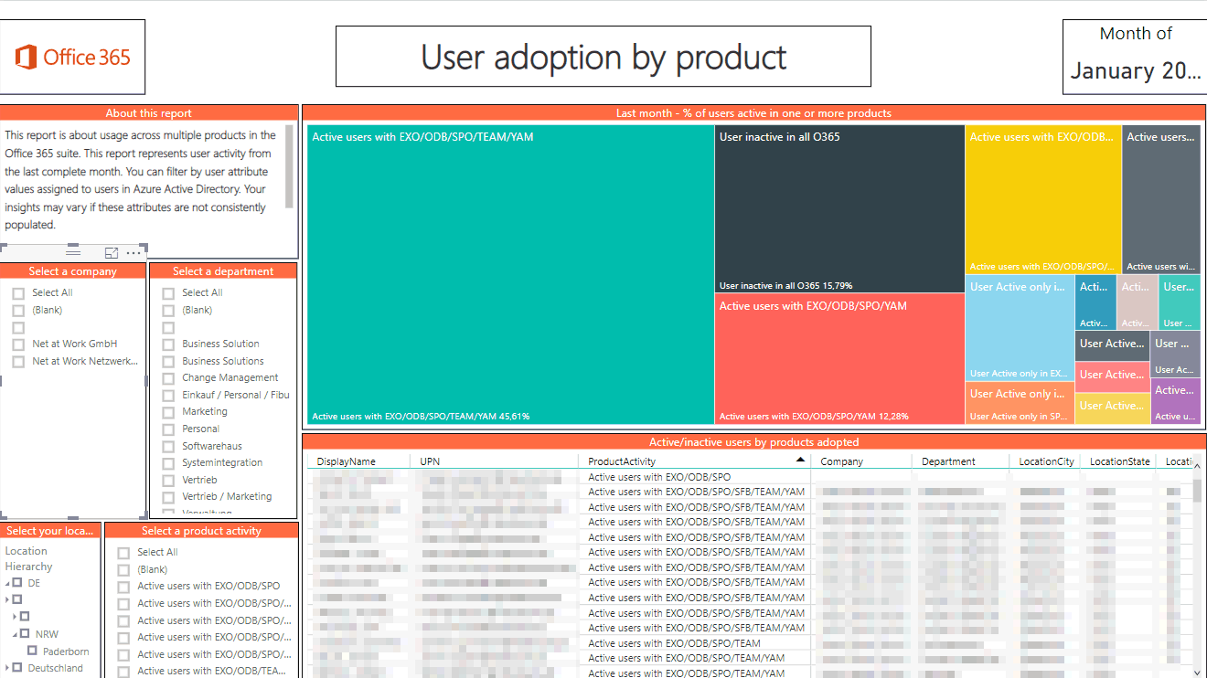Open More options ellipsis on company slicer

(134, 253)
